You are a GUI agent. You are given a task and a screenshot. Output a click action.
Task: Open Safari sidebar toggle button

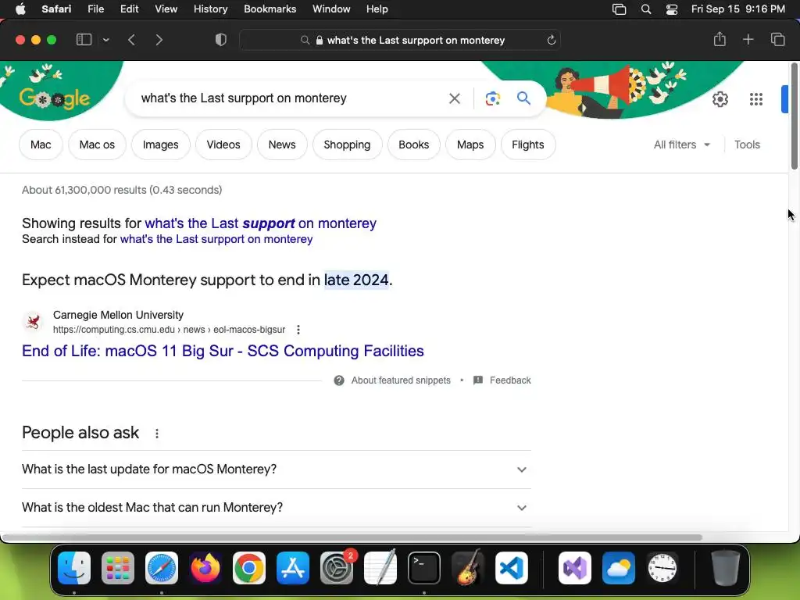tap(84, 40)
